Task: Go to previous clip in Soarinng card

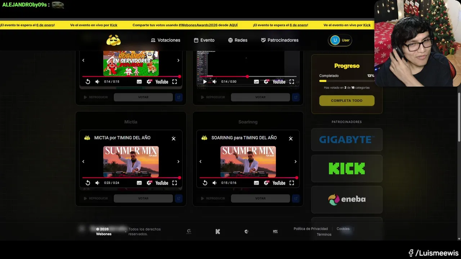Action: click(x=200, y=162)
